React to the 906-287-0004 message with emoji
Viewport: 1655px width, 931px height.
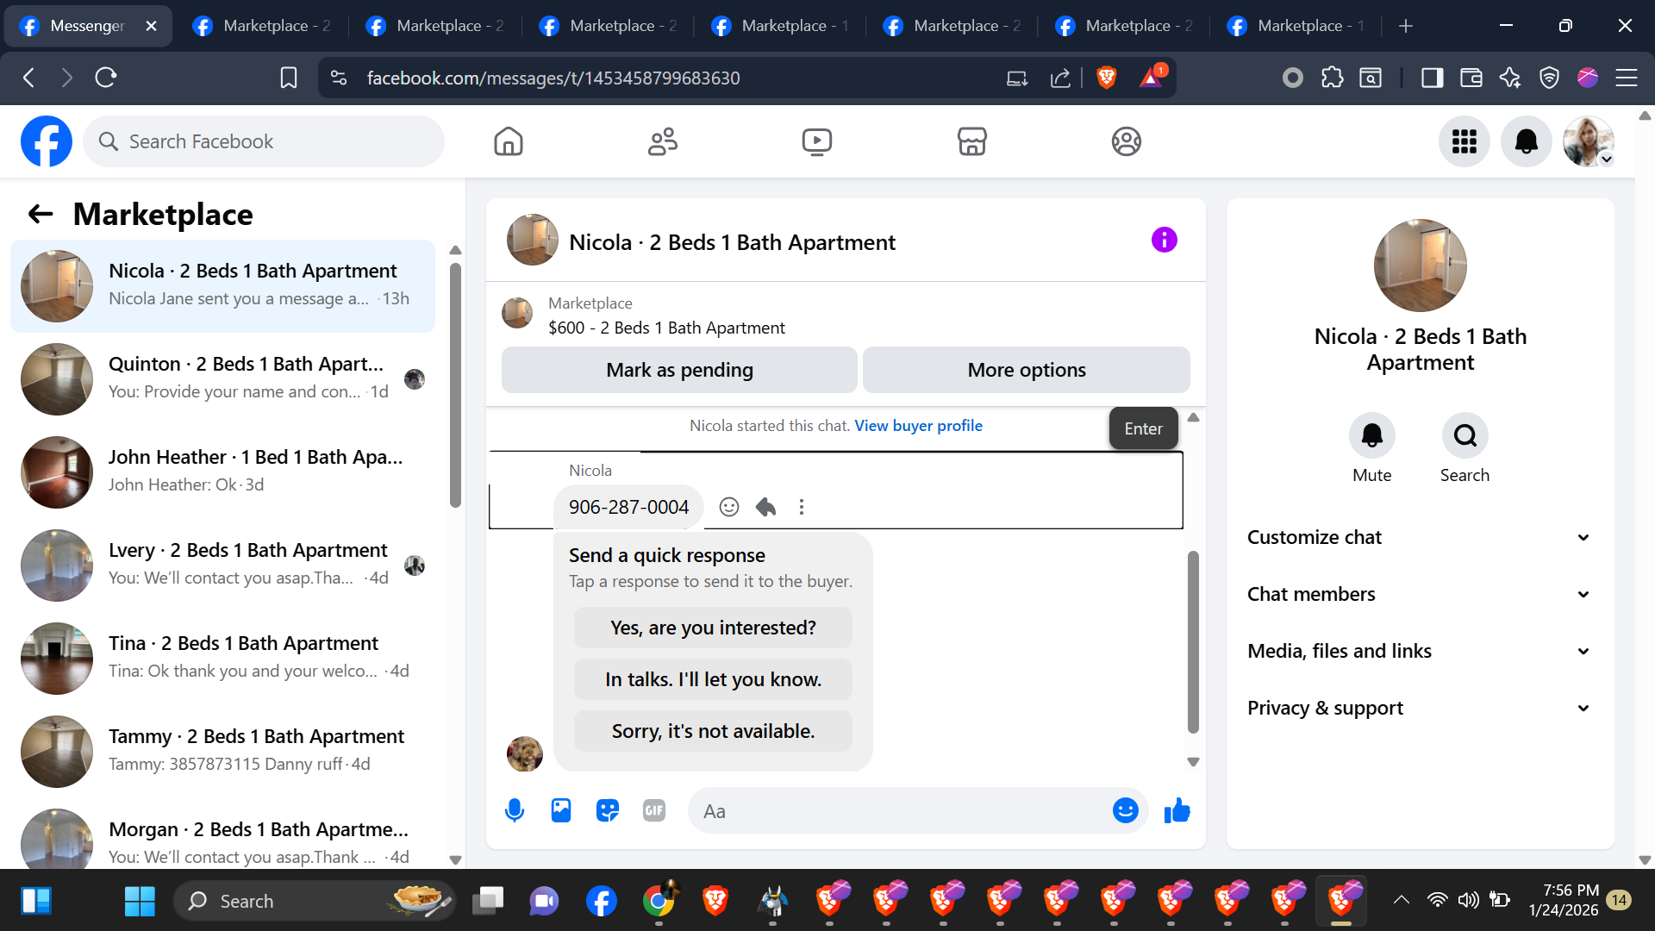(729, 507)
